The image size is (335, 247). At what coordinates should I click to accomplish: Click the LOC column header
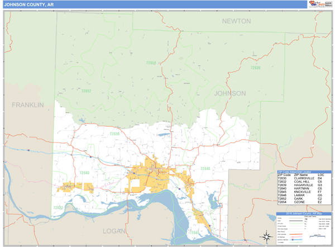pyautogui.click(x=321, y=175)
